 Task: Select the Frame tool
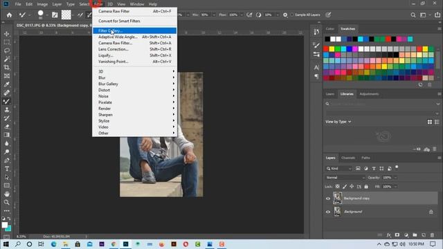pyautogui.click(x=6, y=76)
